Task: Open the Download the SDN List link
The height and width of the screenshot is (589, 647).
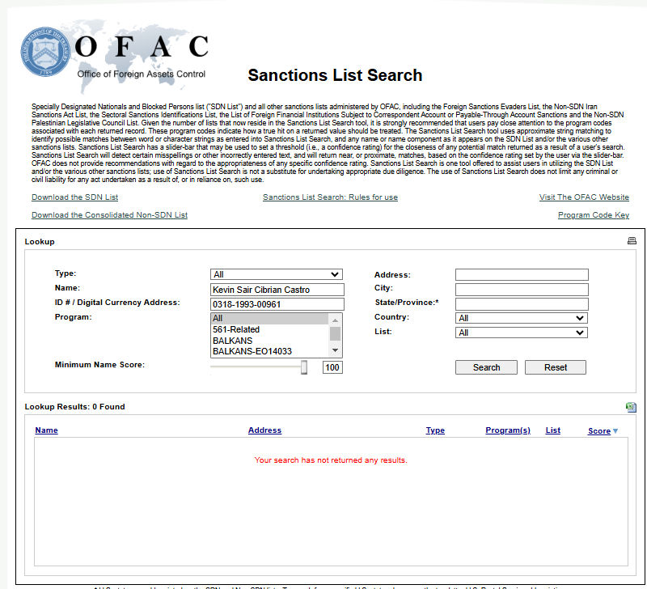Action: pyautogui.click(x=74, y=197)
